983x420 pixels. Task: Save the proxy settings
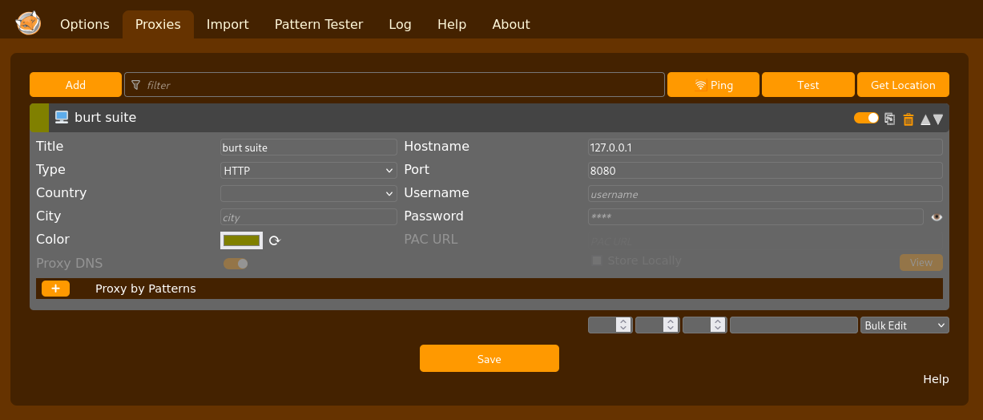tap(489, 358)
